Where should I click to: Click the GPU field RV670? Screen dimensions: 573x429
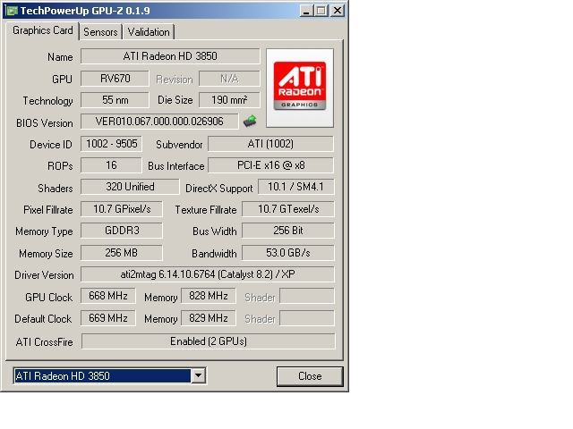pyautogui.click(x=115, y=79)
